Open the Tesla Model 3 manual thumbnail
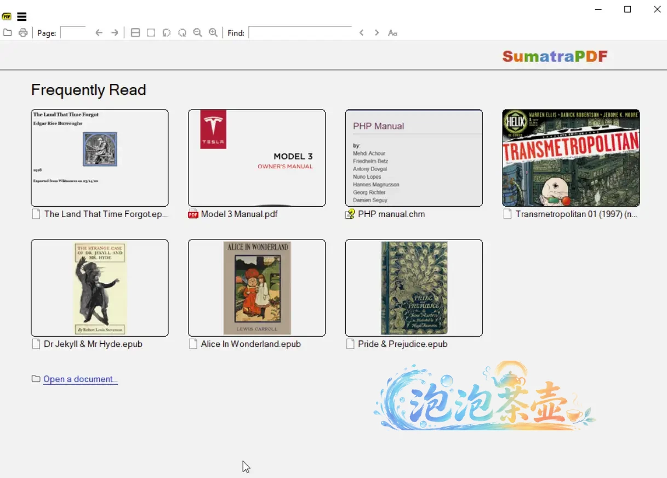Screen dimensions: 667x478 [256, 158]
